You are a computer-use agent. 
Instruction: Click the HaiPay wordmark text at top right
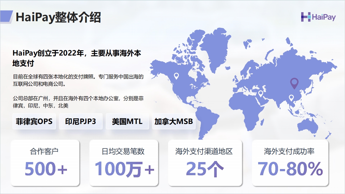[x=324, y=17]
